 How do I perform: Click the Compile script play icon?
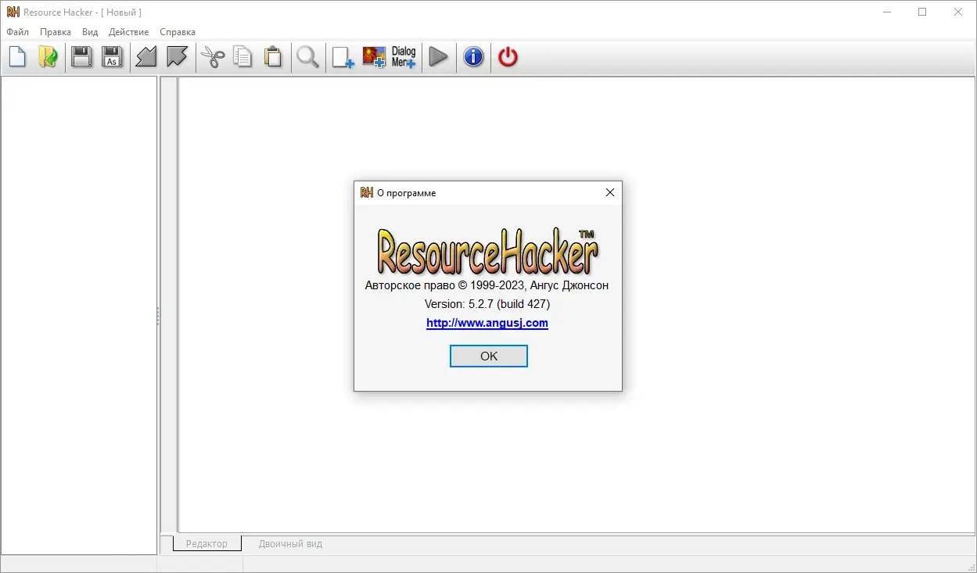[x=439, y=57]
